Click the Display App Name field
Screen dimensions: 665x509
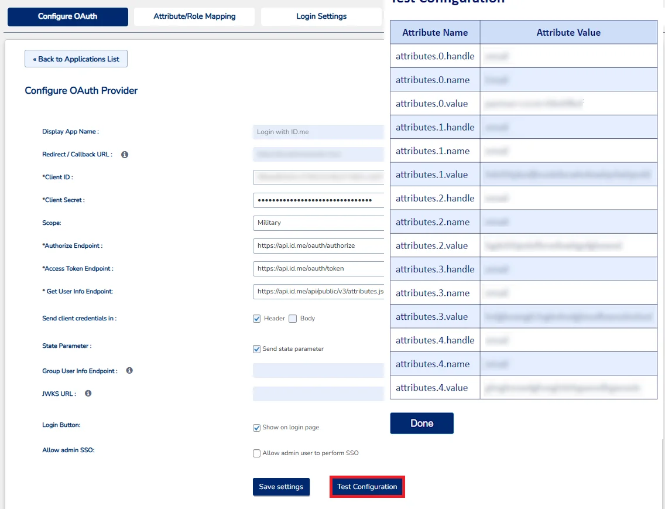tap(318, 132)
